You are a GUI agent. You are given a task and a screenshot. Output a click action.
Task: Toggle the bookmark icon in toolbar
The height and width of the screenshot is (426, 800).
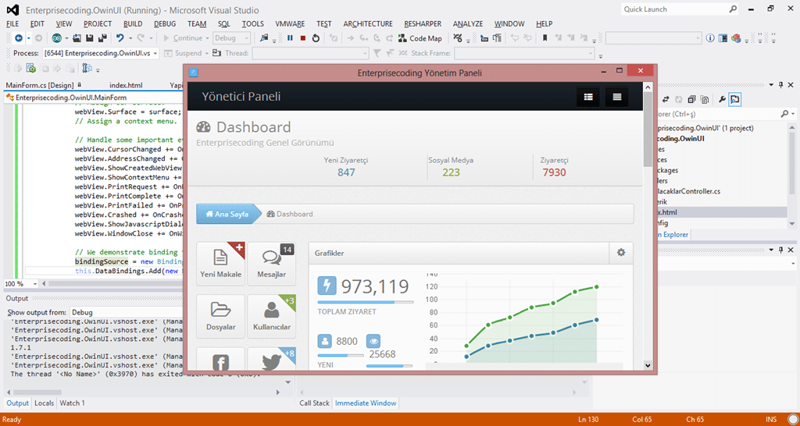(545, 38)
